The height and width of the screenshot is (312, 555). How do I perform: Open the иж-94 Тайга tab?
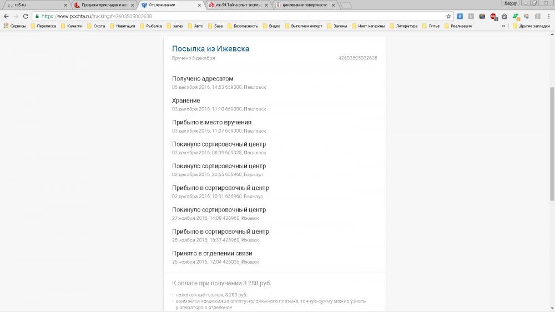(239, 5)
